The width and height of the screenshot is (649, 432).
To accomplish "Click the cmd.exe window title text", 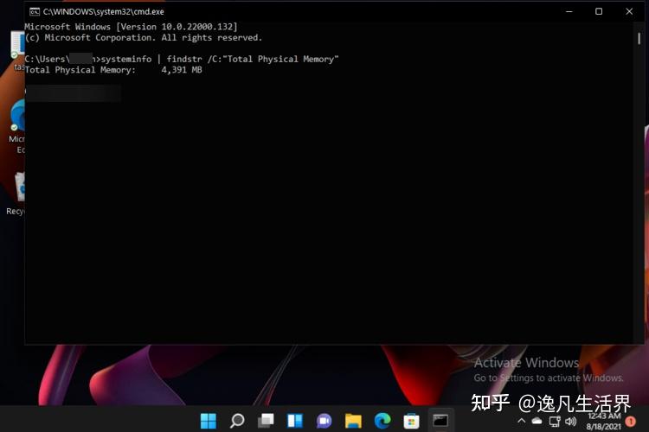I will [104, 11].
